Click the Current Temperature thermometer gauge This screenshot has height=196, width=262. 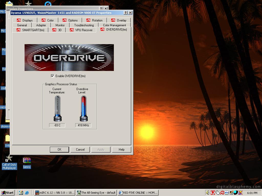[x=58, y=108]
